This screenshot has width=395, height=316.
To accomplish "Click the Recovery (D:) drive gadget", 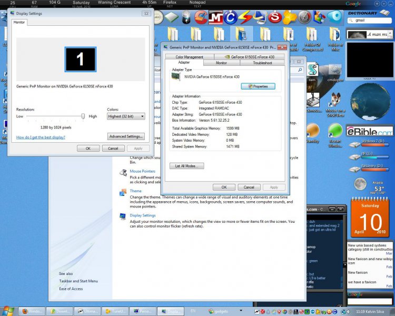I will (369, 168).
